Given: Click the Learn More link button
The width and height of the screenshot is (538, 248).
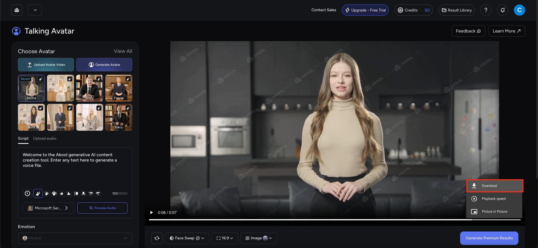Looking at the screenshot, I should 507,31.
